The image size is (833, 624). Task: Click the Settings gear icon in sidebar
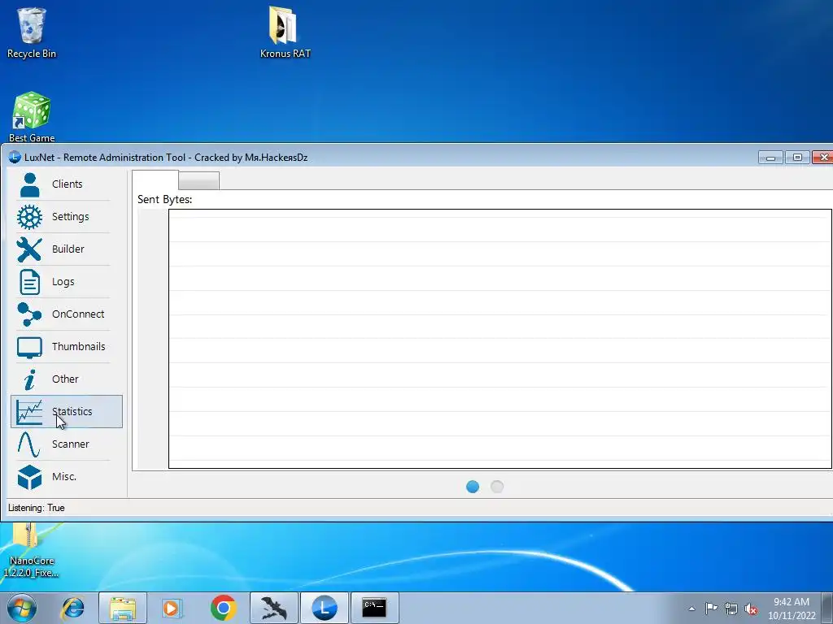29,217
